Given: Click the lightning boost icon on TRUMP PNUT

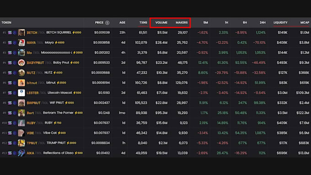Looking at the screenshot, I should coord(68,143).
